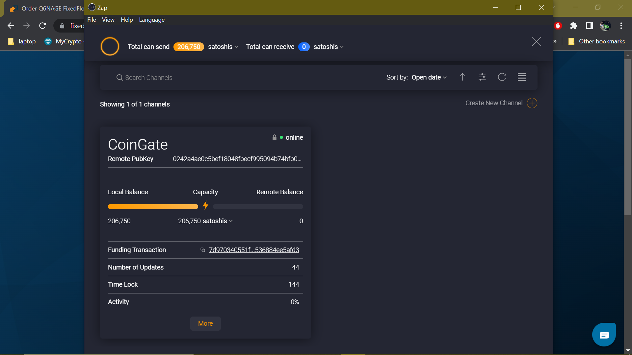Click the orange Zap circle logo
Viewport: 632px width, 355px height.
point(110,46)
